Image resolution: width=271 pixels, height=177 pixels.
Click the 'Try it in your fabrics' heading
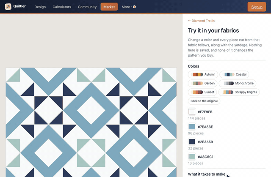(x=213, y=30)
